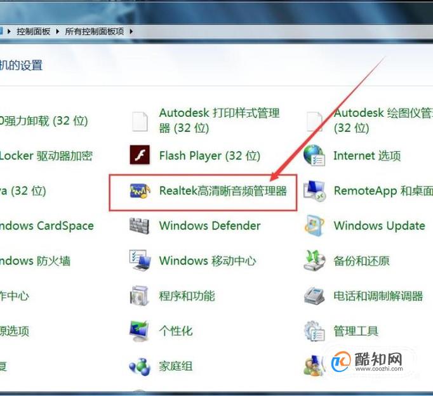433x396 pixels.
Task: Open the Windows Defender link
Action: 210,226
